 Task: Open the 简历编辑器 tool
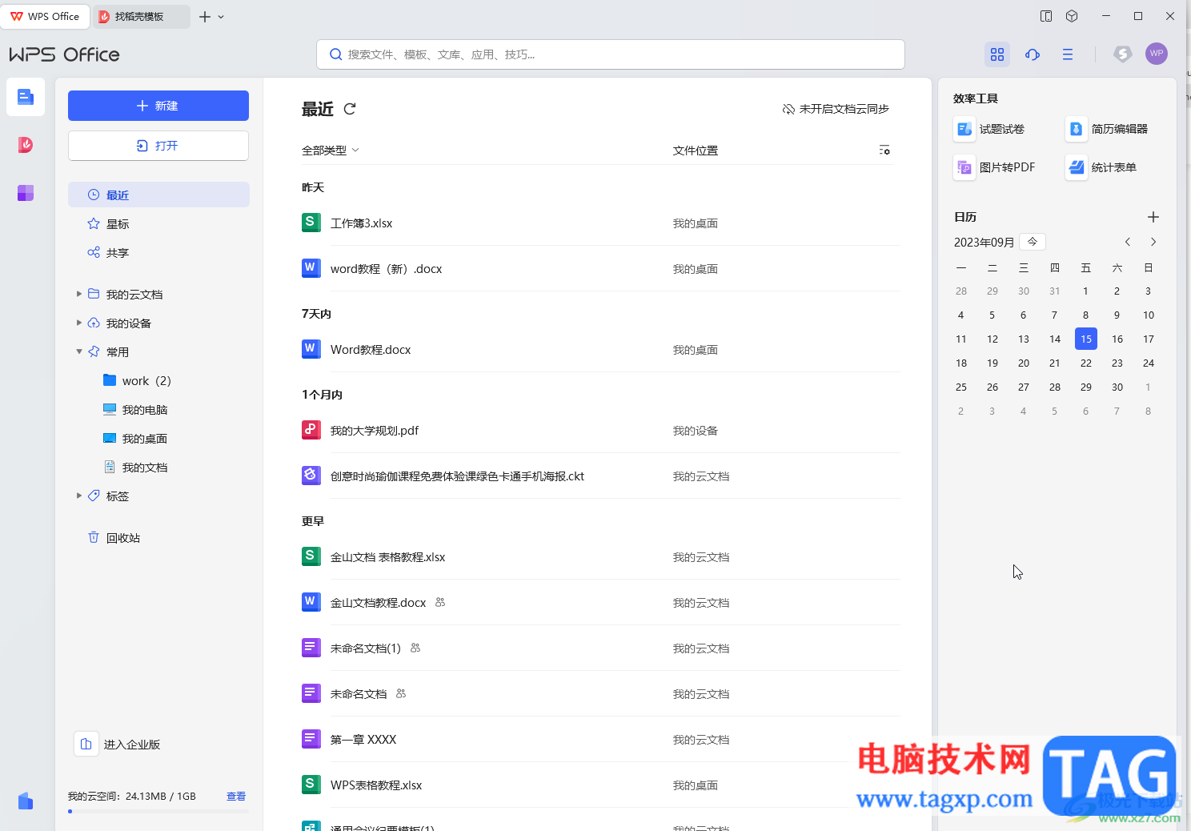1108,129
